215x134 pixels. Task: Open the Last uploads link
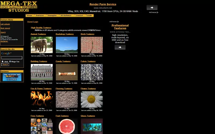(x=5, y=24)
